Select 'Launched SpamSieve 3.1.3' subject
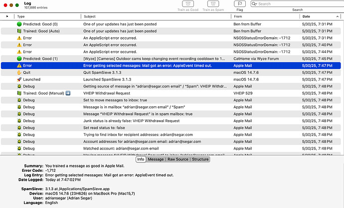This screenshot has width=344, height=208. (107, 79)
